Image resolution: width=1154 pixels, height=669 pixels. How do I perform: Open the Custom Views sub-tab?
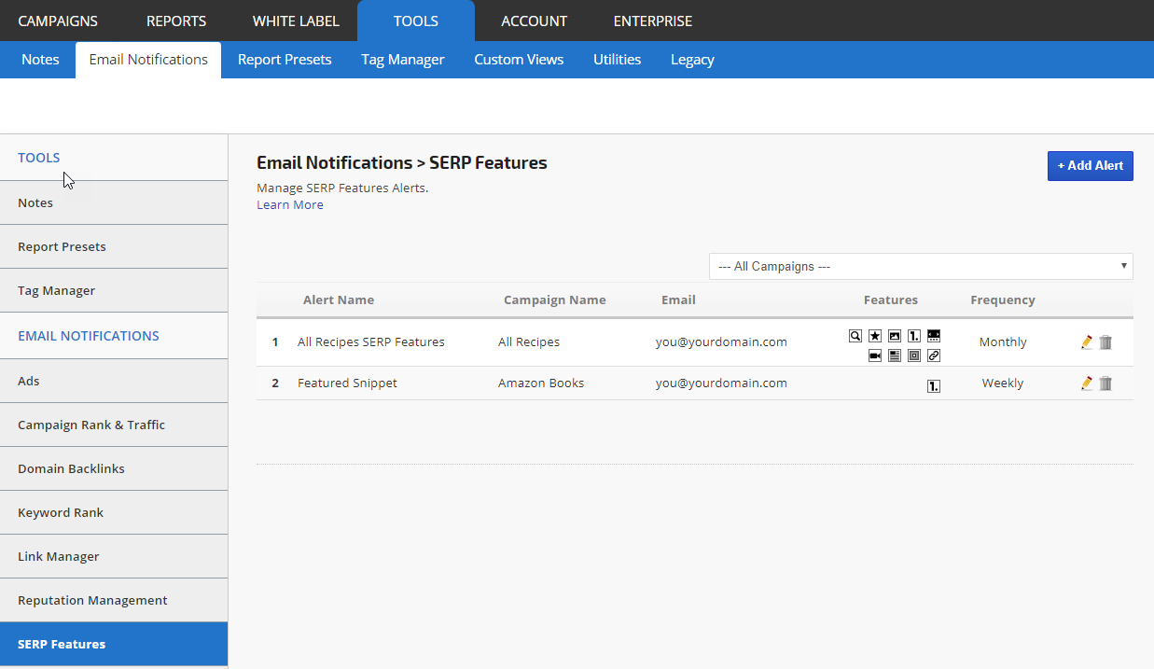pyautogui.click(x=519, y=60)
